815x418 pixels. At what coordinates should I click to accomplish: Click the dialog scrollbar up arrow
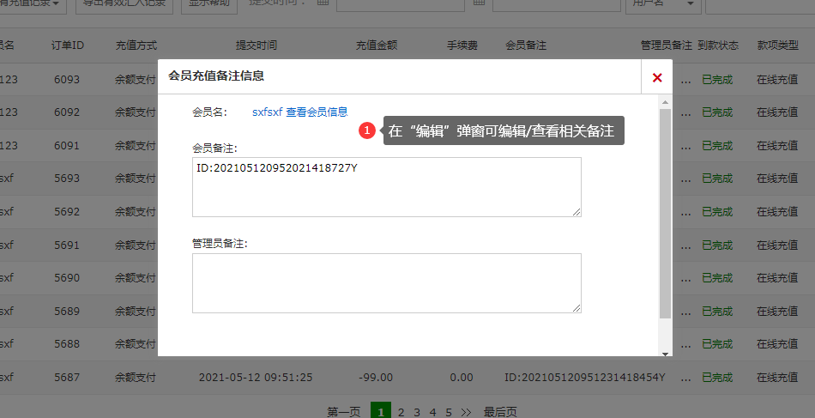tap(665, 102)
